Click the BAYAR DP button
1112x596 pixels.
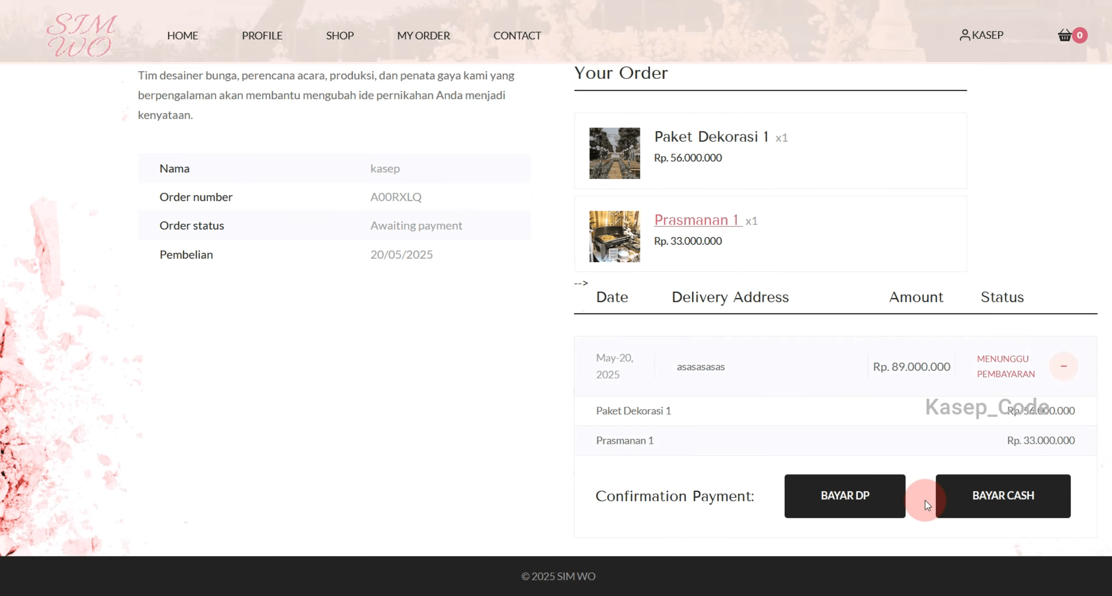pos(845,496)
